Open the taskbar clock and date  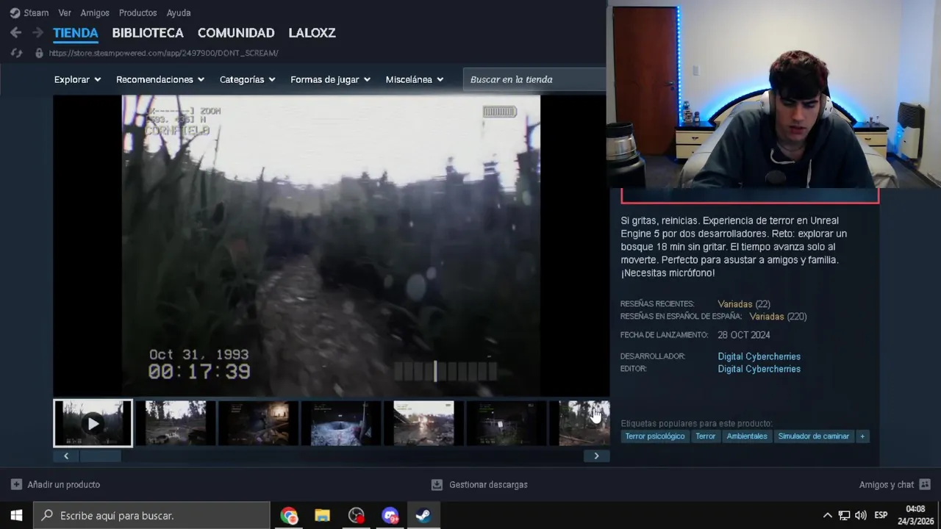915,515
